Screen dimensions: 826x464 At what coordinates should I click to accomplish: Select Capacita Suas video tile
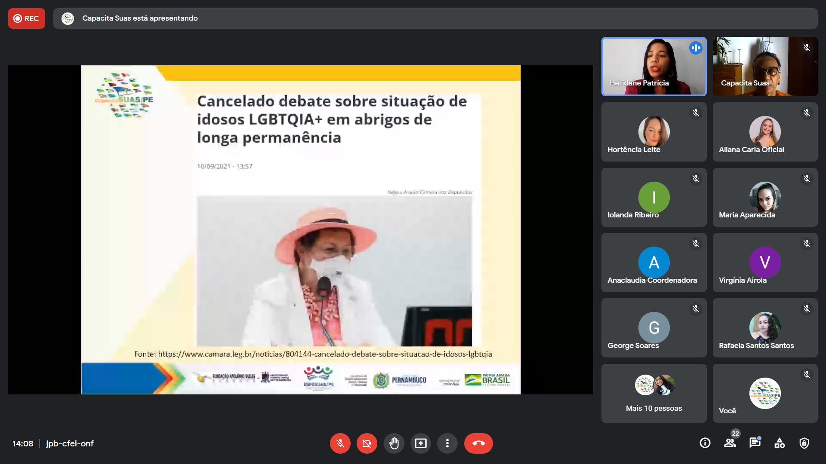pyautogui.click(x=764, y=67)
